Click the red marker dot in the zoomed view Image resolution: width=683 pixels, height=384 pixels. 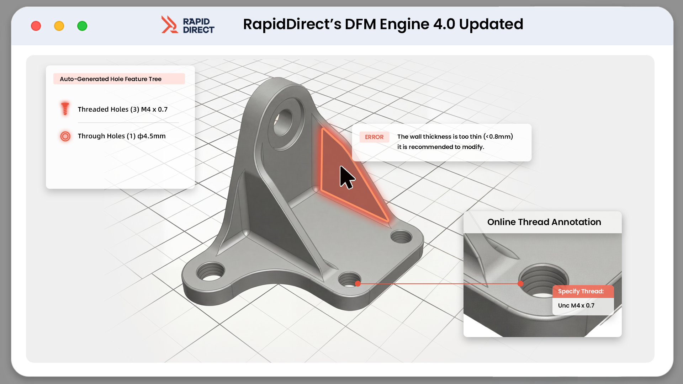pos(521,284)
